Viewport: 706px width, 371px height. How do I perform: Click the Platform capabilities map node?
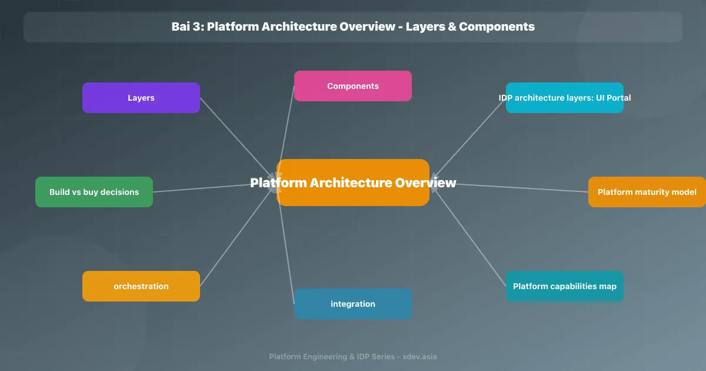point(565,286)
